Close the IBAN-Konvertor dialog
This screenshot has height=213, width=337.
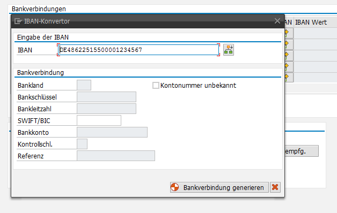[x=277, y=21]
